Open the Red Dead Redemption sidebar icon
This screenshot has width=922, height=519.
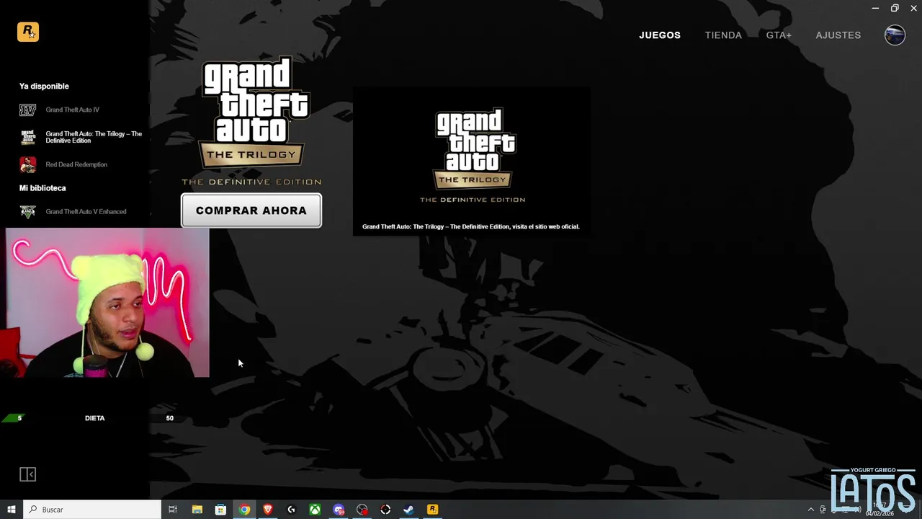pyautogui.click(x=27, y=164)
